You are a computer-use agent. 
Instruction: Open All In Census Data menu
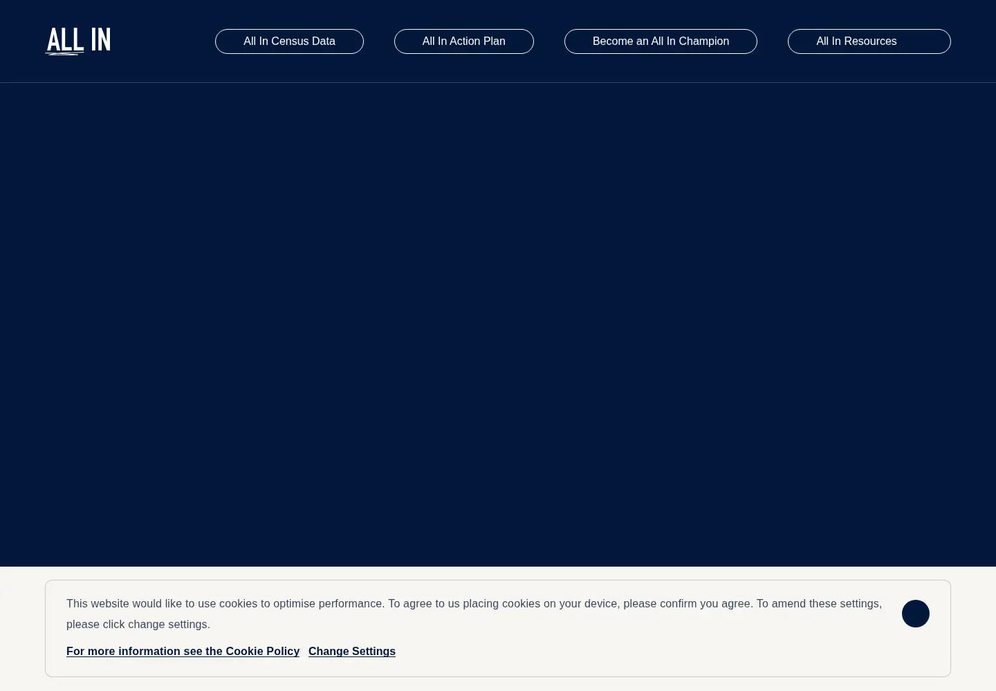289,41
